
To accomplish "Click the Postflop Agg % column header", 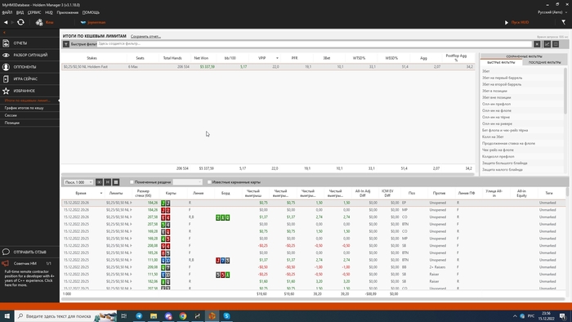I will (456, 58).
